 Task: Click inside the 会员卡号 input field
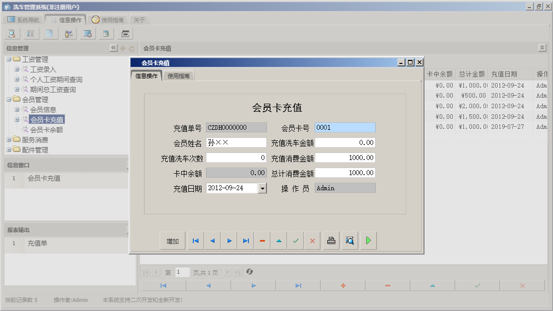[x=345, y=127]
